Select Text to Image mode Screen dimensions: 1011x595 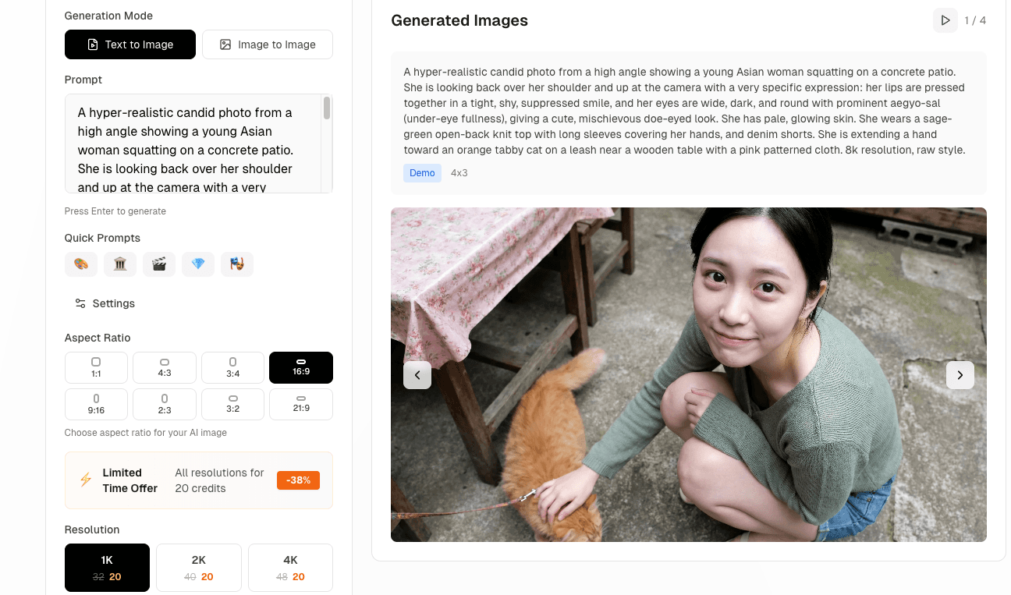tap(129, 44)
